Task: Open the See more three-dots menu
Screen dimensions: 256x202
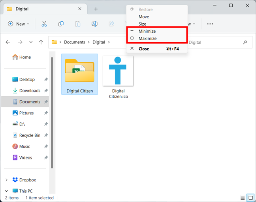Action: coord(210,24)
